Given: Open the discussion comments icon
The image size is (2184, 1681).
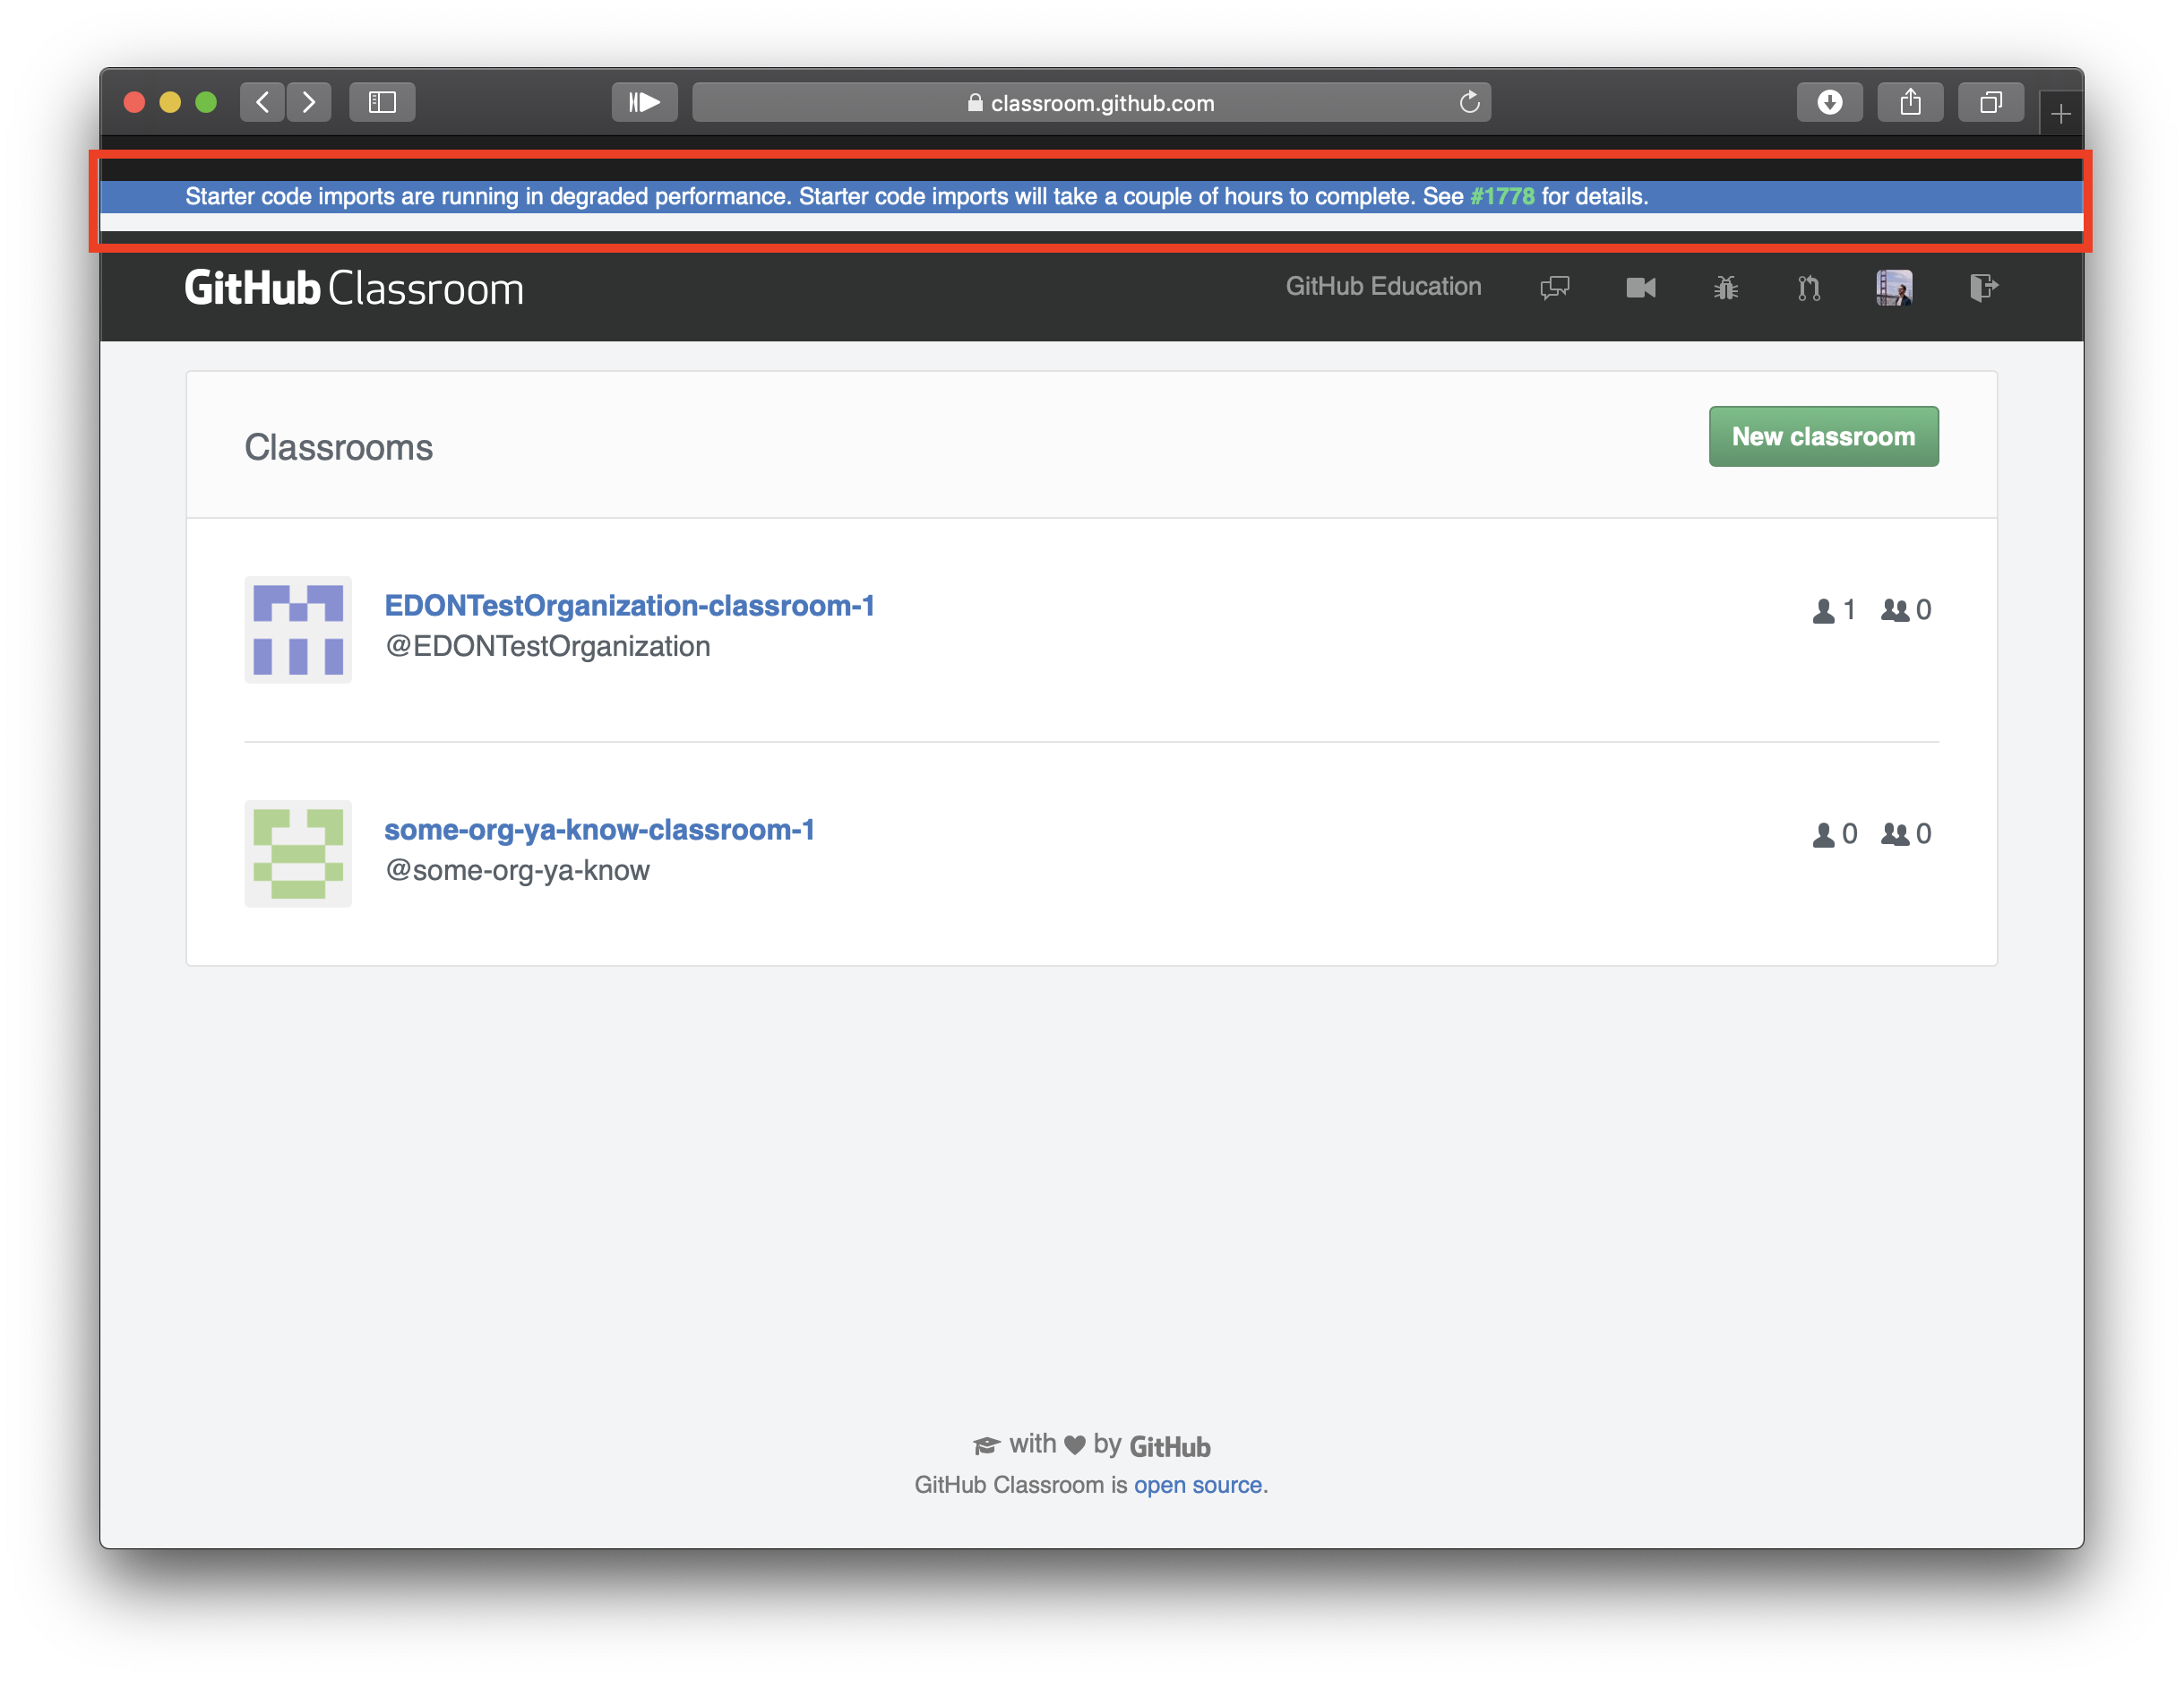Looking at the screenshot, I should point(1554,288).
